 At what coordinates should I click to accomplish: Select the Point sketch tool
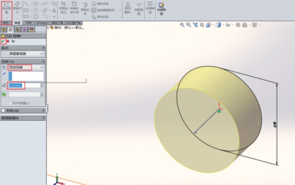click(54, 17)
